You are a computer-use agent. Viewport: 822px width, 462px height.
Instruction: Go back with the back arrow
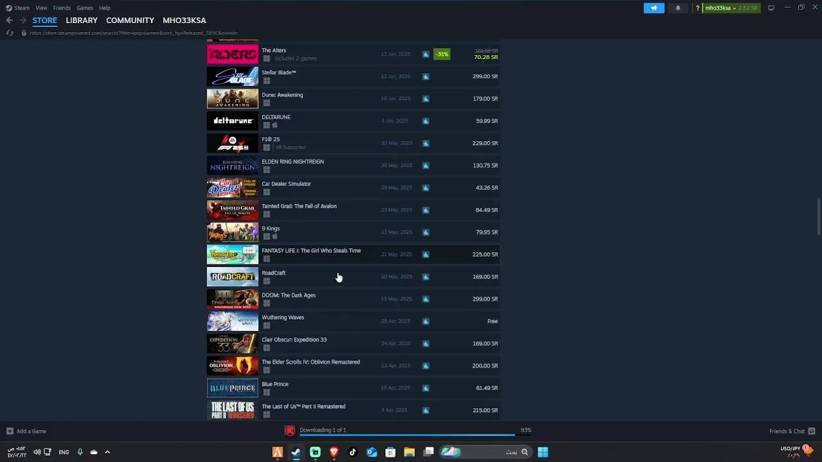tap(9, 21)
